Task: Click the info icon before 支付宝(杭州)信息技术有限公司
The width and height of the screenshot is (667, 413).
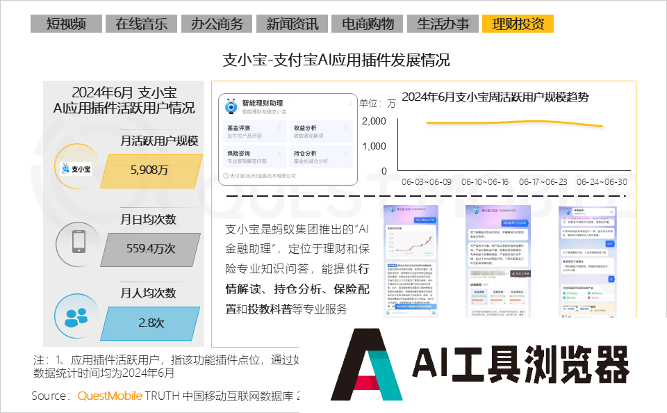Action: 226,176
